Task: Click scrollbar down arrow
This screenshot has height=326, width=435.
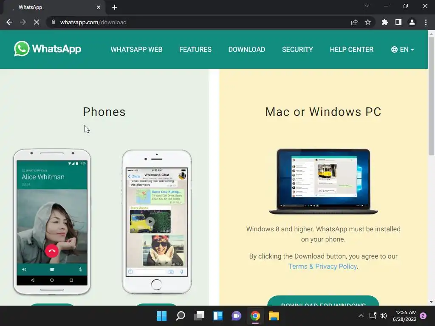Action: point(431,302)
